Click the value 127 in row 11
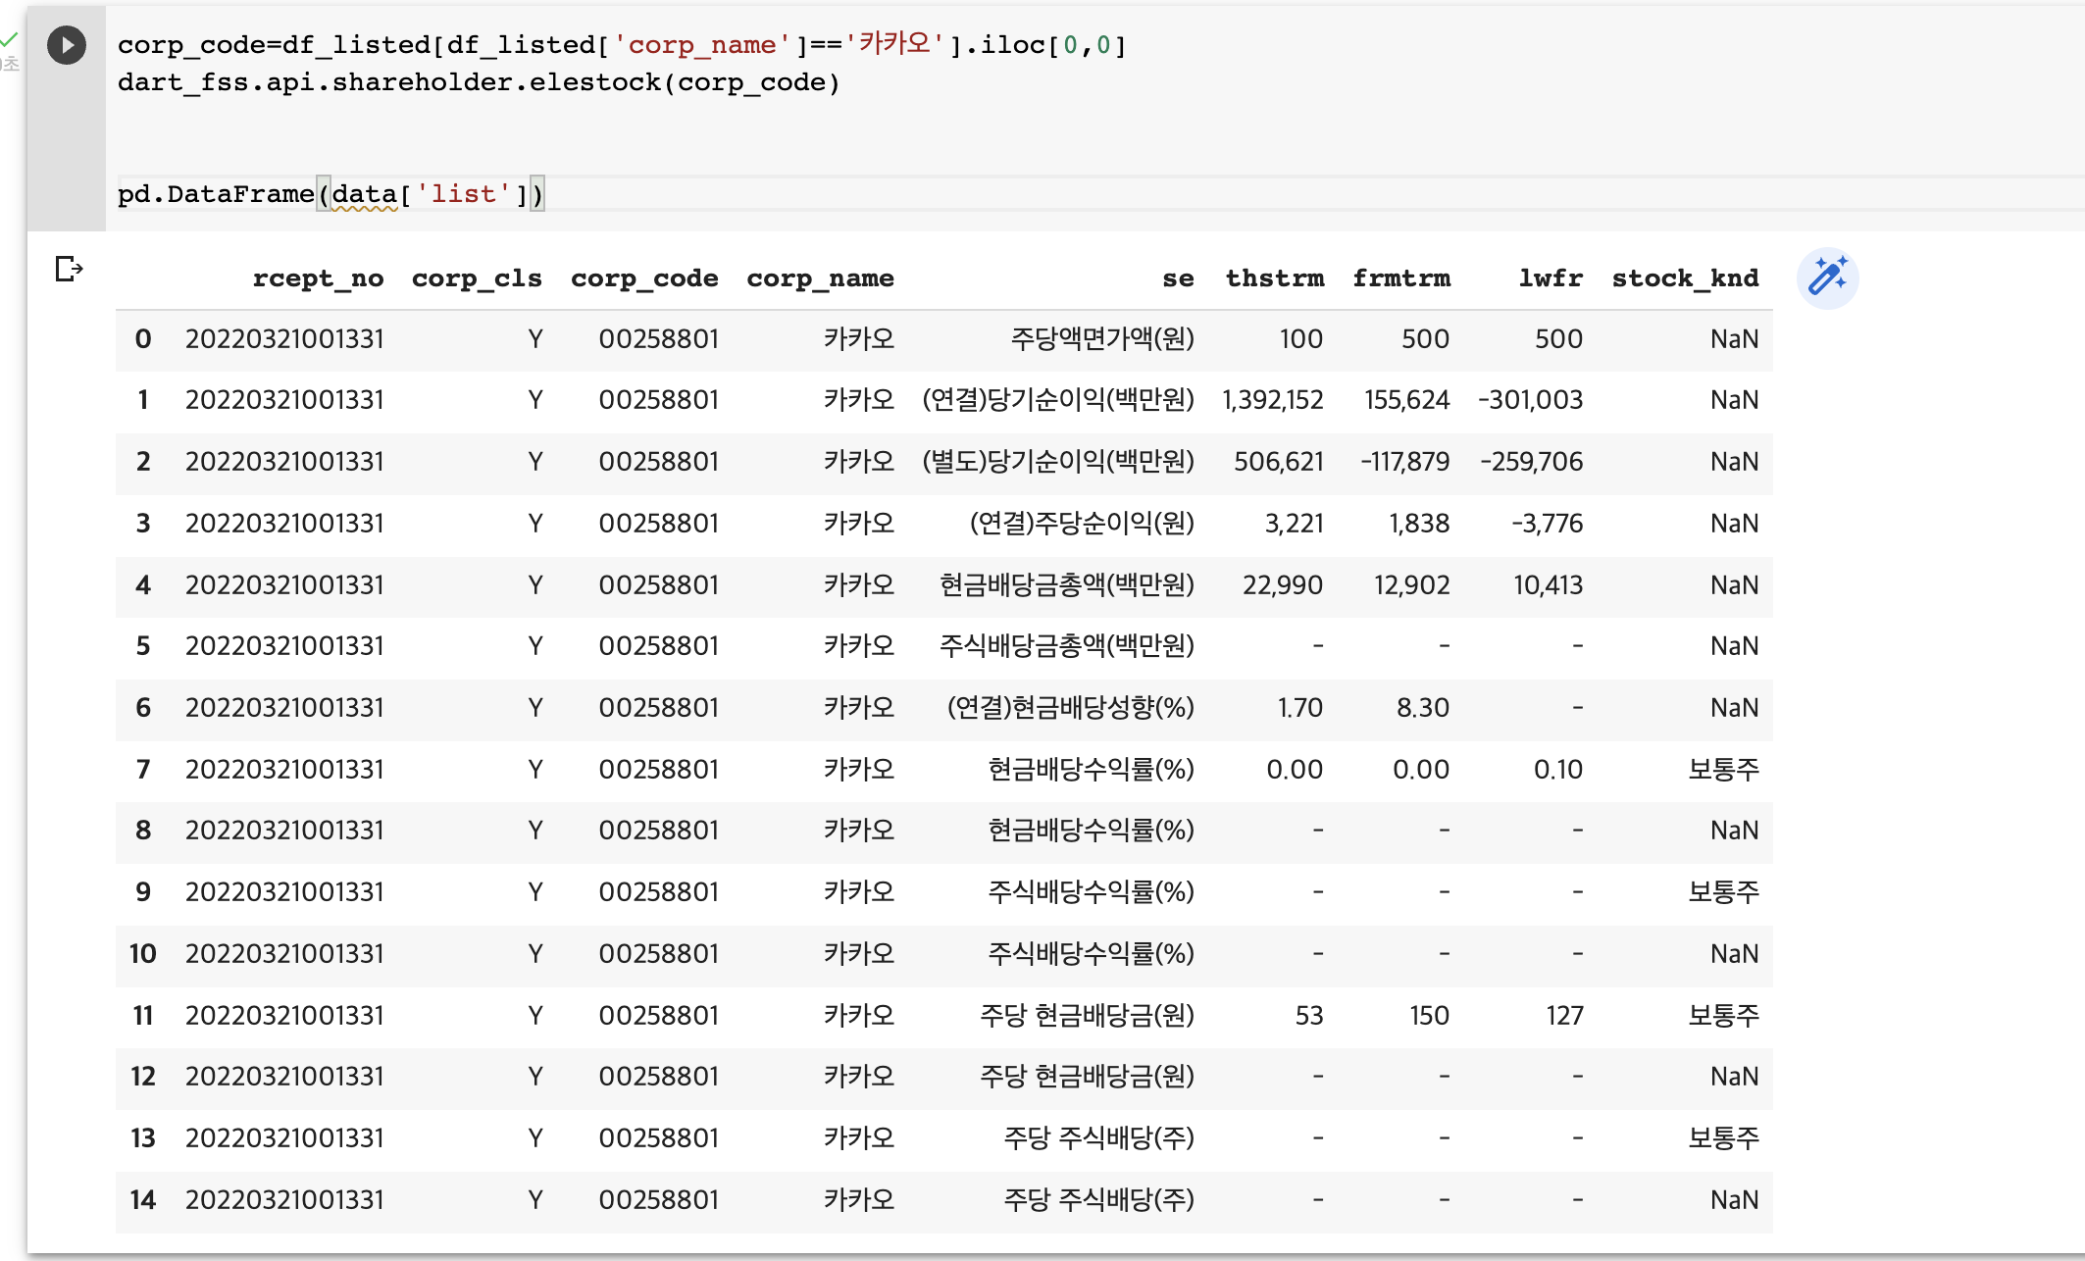This screenshot has height=1261, width=2085. click(x=1564, y=1016)
